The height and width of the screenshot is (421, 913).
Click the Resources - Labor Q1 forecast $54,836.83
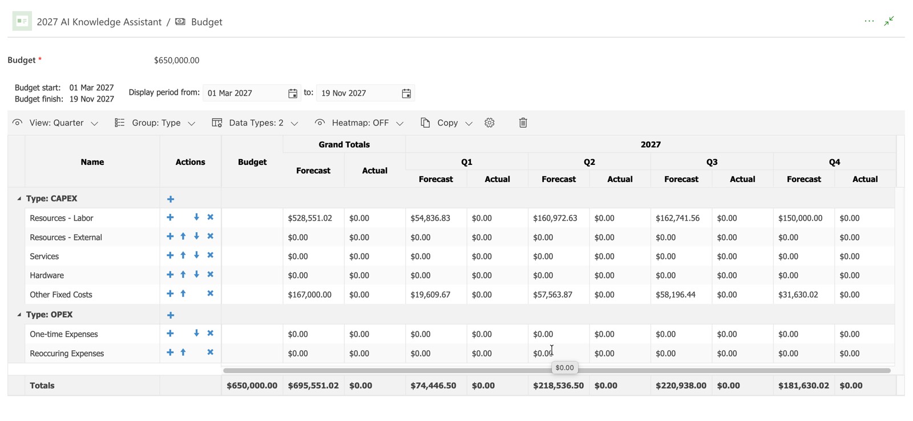point(430,218)
